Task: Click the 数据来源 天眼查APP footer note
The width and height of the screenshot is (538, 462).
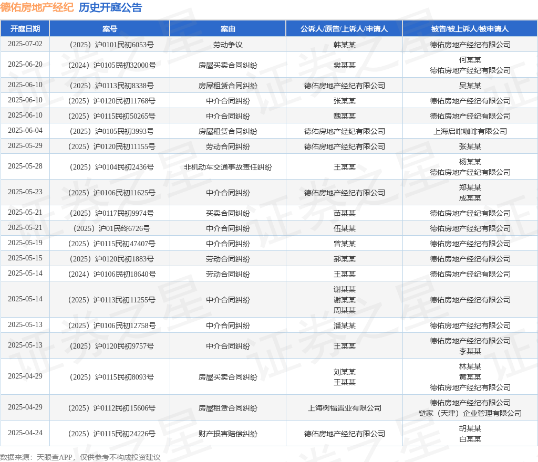Action: coord(80,457)
